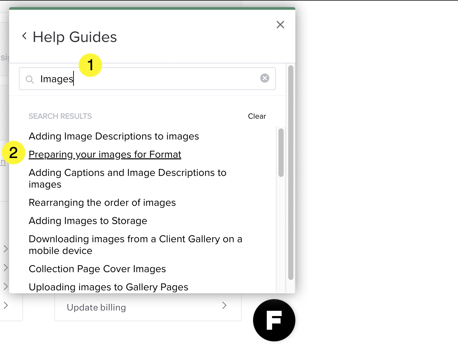458x344 pixels.
Task: Click the chevron beside Update billing
Action: (224, 306)
